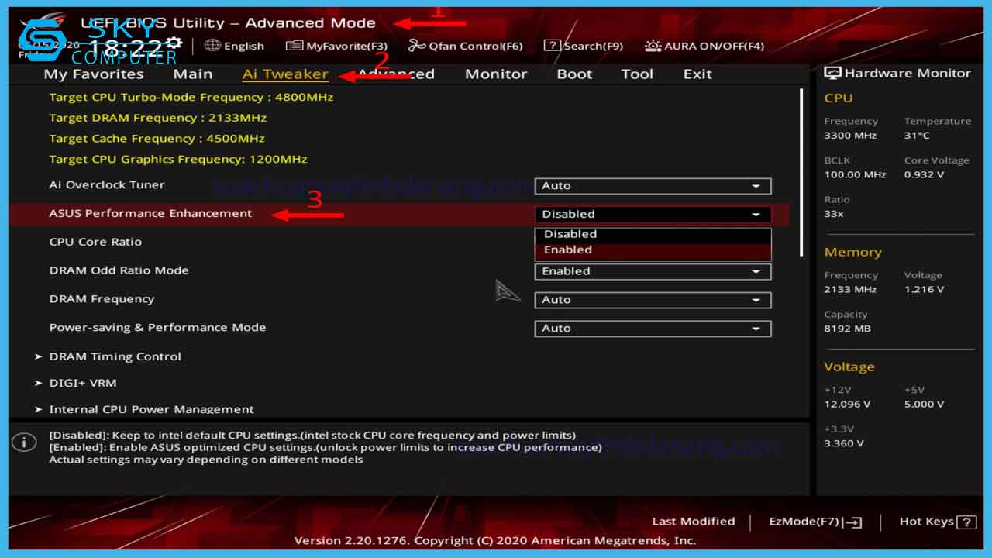
Task: Go to the Boot tab
Action: click(574, 74)
